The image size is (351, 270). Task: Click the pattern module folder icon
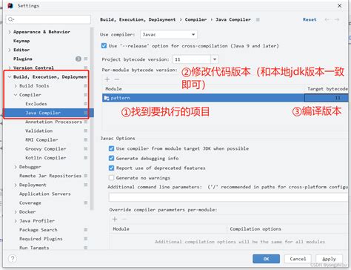(107, 98)
